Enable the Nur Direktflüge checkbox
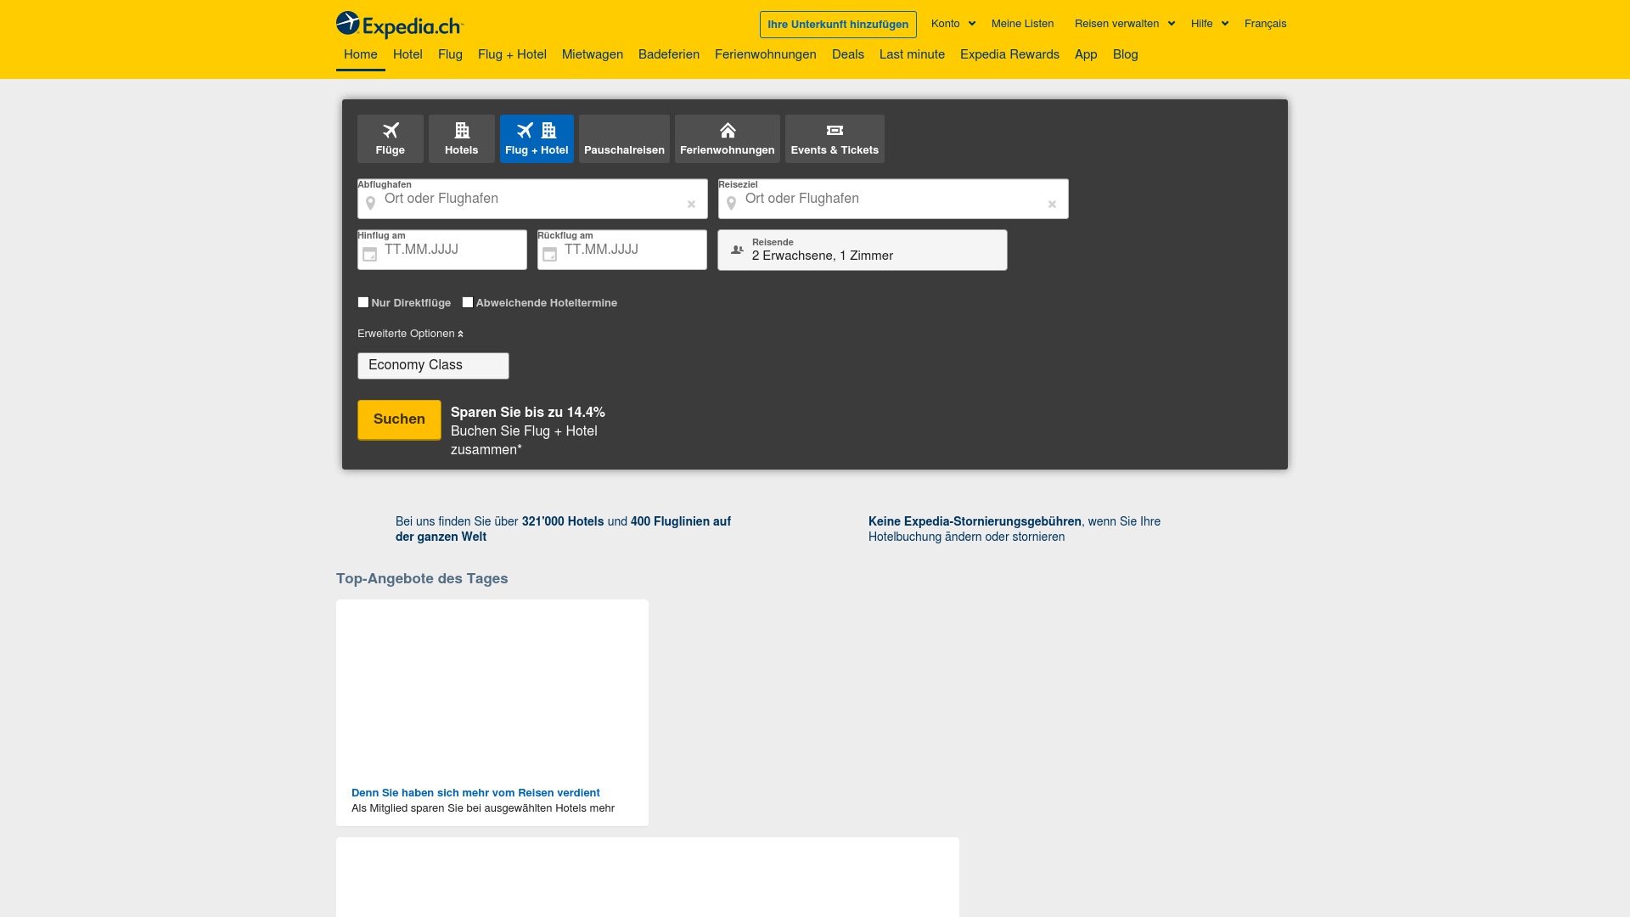Screen dimensions: 1630x917 coord(363,301)
